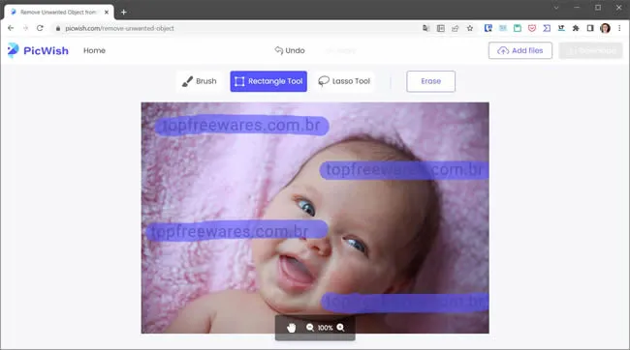Image resolution: width=630 pixels, height=350 pixels.
Task: Close the Remove Unwanted Object tab
Action: (107, 12)
